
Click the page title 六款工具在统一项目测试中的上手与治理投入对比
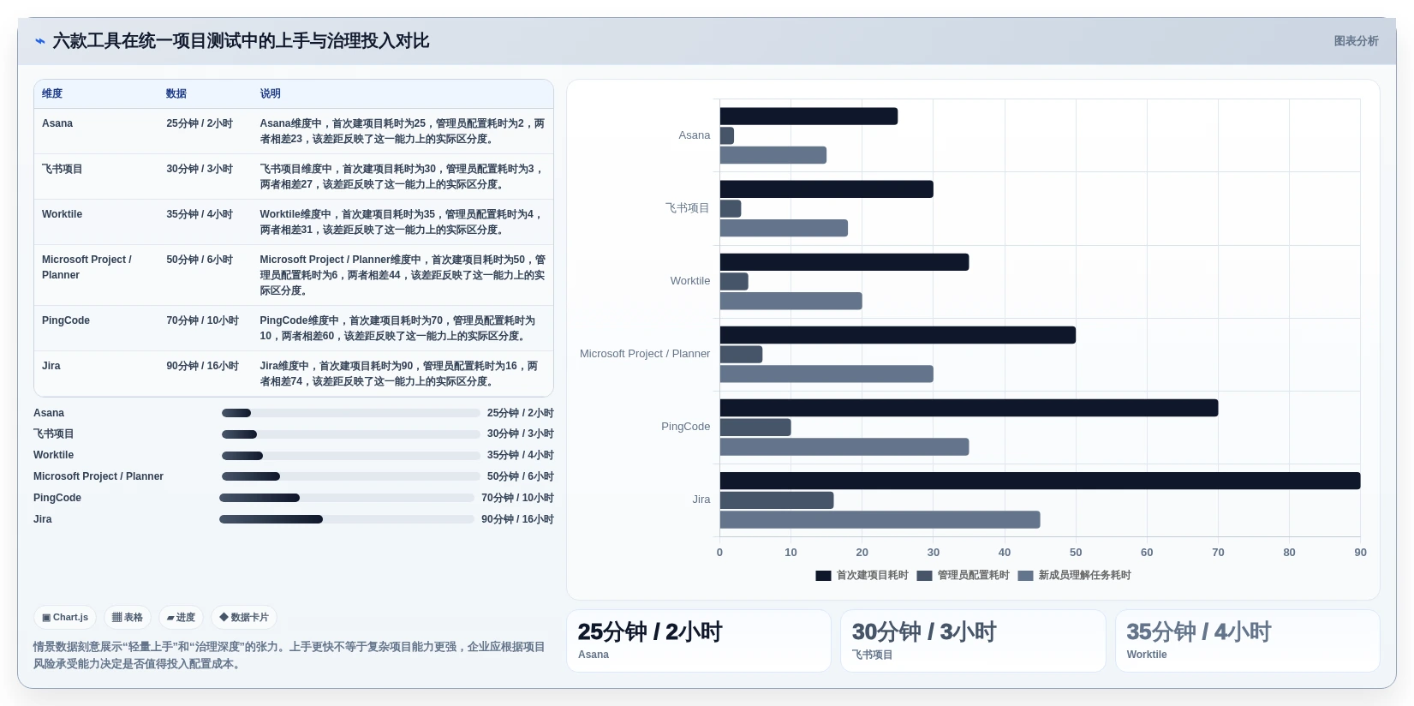(x=241, y=41)
